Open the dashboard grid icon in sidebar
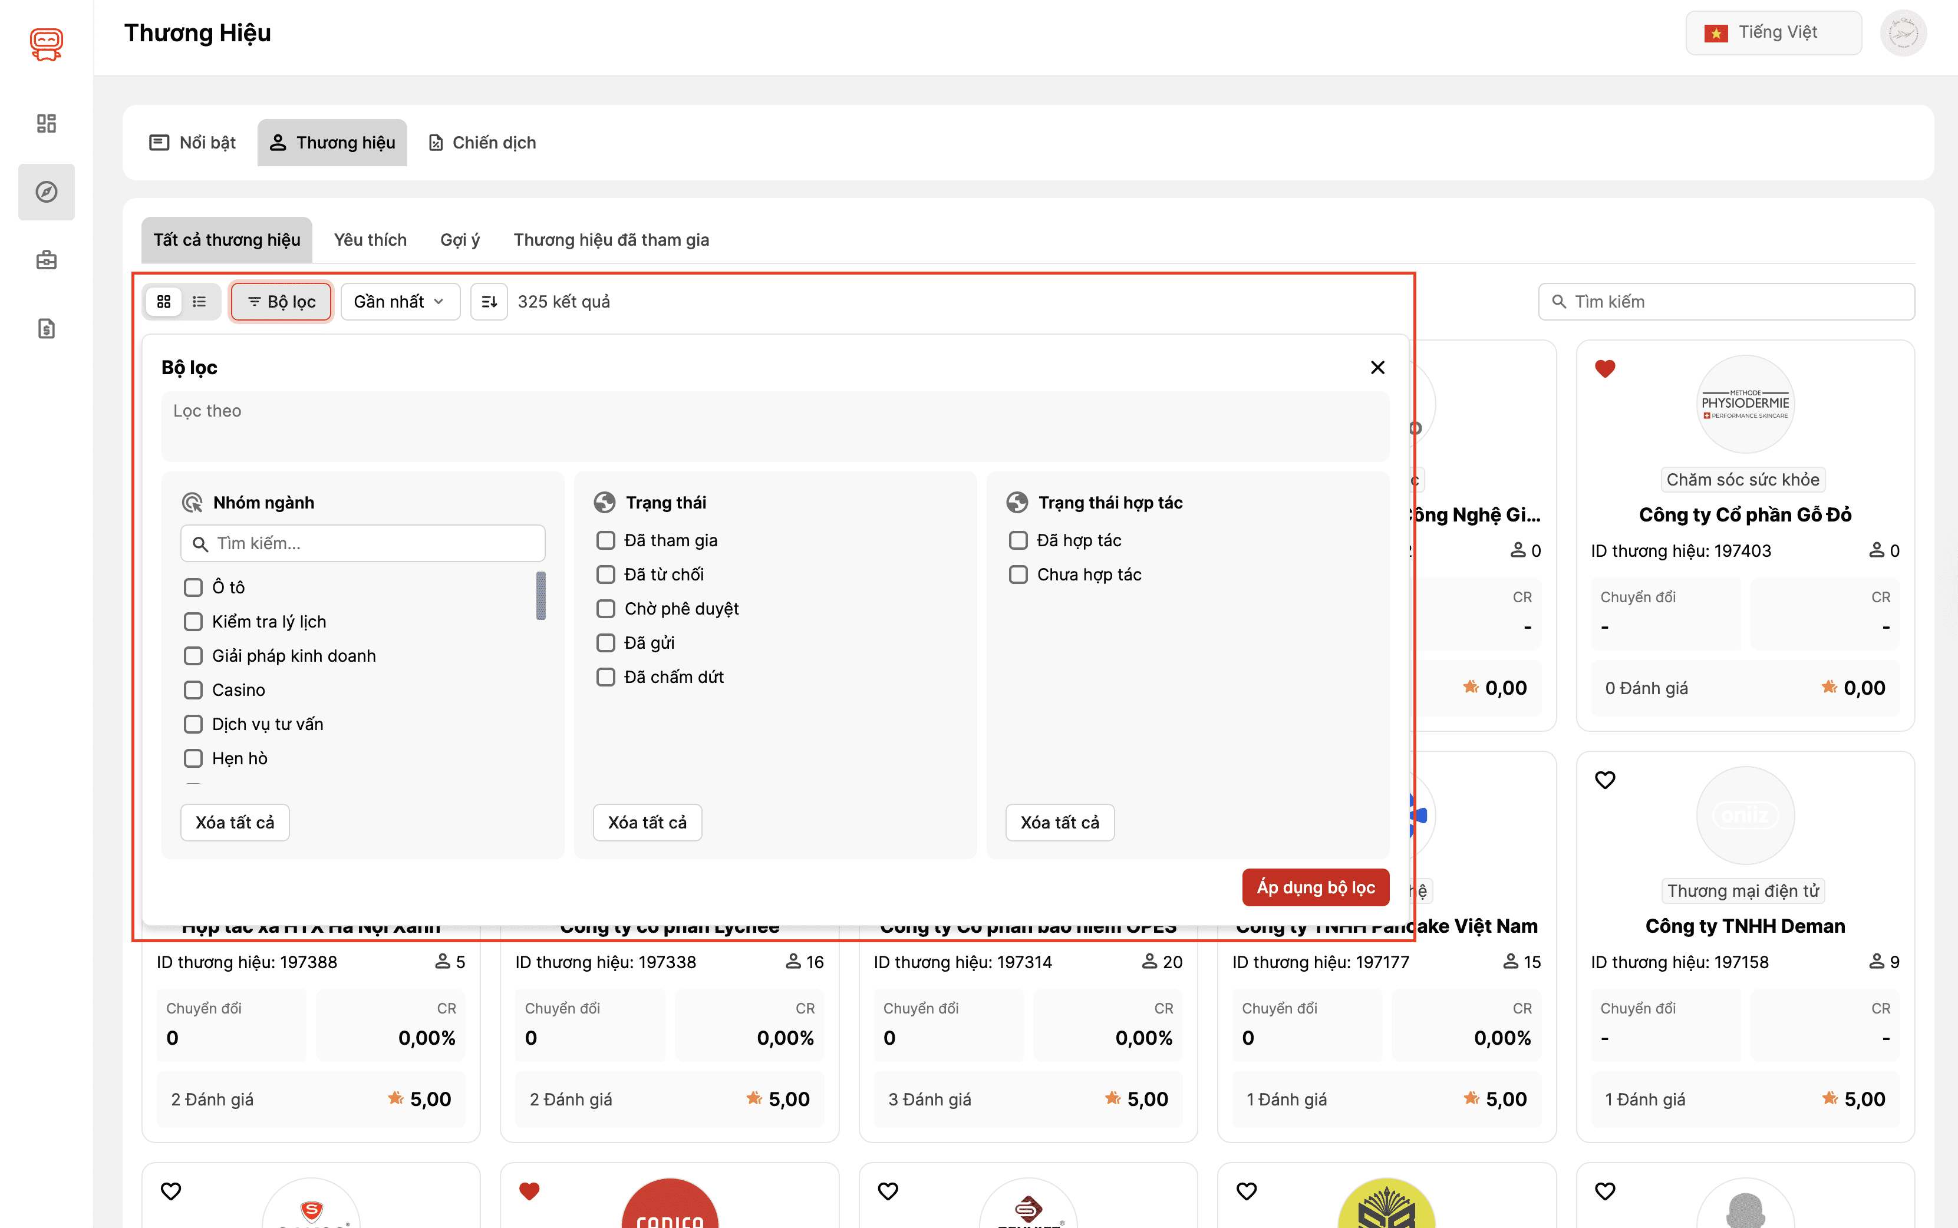 click(47, 124)
